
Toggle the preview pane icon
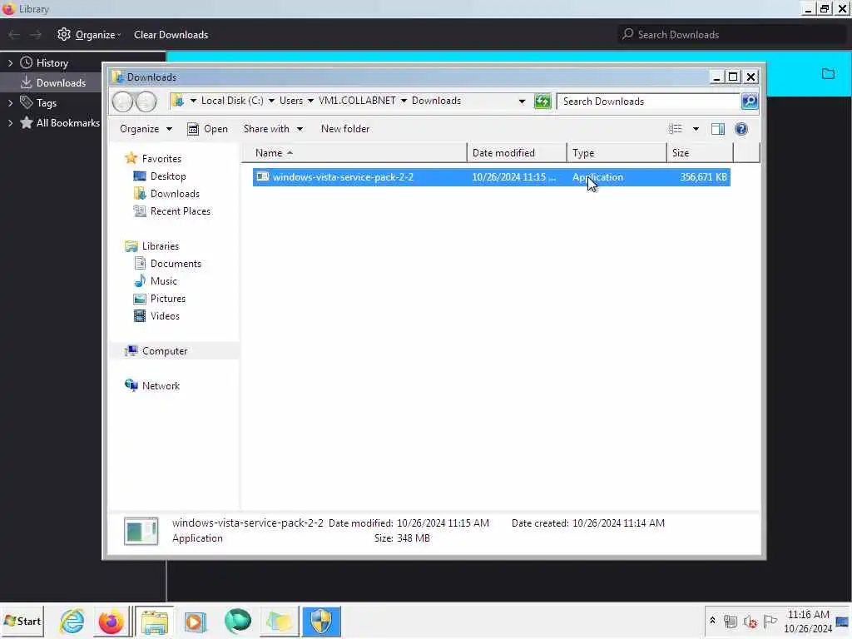[x=718, y=129]
